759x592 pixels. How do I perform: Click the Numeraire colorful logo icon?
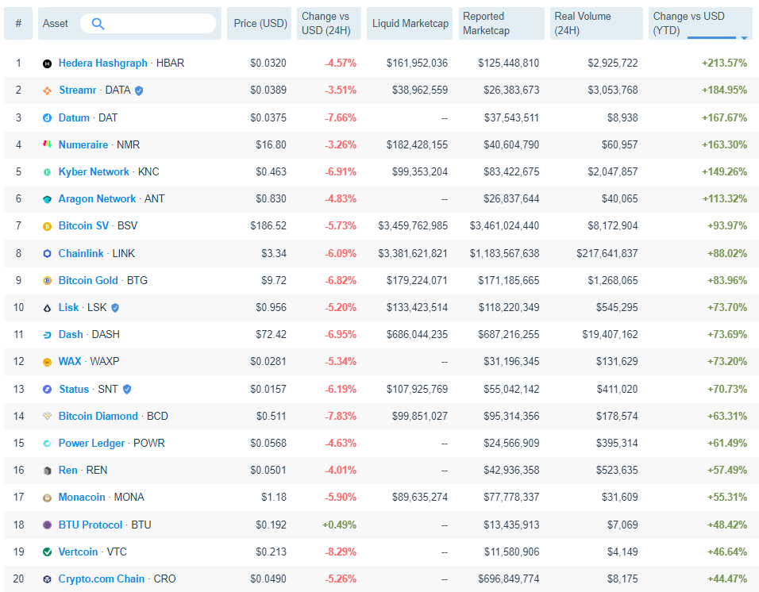47,144
